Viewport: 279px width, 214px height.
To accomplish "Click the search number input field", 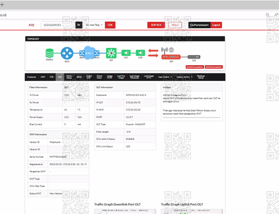I will click(58, 25).
